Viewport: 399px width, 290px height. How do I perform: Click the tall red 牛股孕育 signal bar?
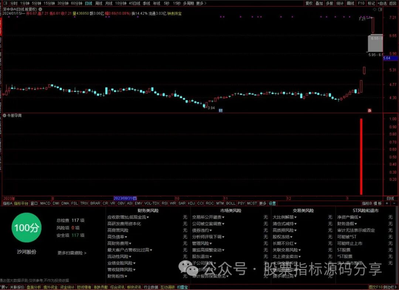(361, 156)
